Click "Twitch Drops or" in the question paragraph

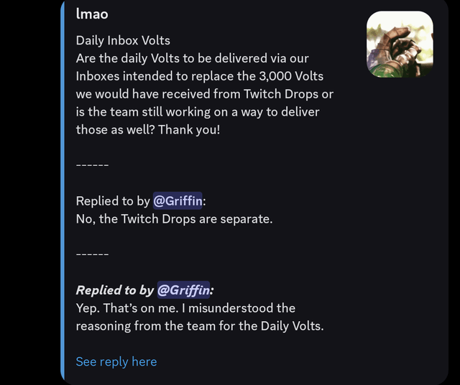click(288, 94)
